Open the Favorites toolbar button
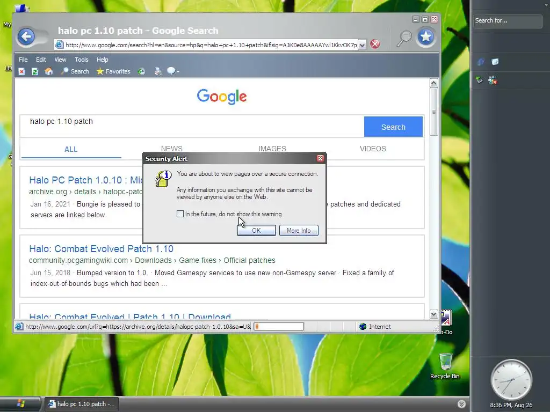The image size is (550, 412). 113,71
